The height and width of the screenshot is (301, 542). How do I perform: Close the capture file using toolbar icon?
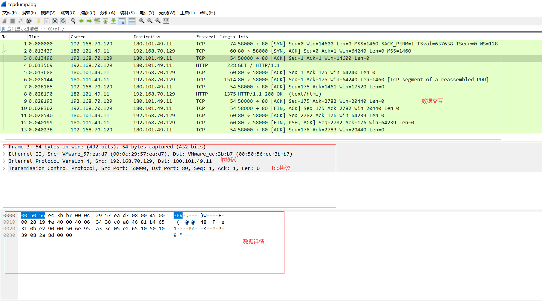click(x=55, y=21)
